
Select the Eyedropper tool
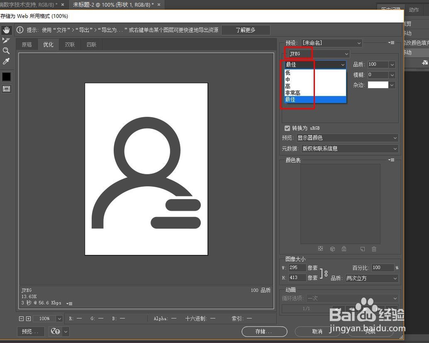point(6,61)
